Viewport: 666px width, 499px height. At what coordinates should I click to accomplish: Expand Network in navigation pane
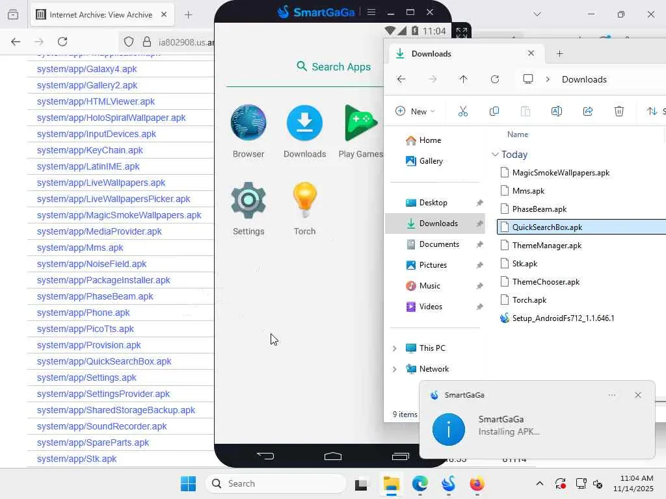[x=394, y=369]
